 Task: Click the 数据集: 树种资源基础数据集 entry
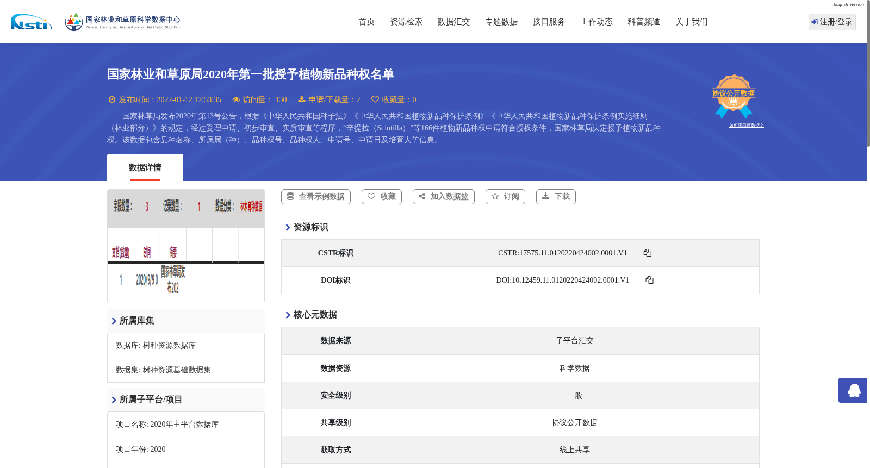tap(163, 370)
